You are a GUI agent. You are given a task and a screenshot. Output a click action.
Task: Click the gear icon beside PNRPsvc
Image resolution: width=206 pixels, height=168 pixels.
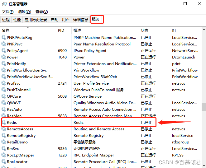click(4, 44)
